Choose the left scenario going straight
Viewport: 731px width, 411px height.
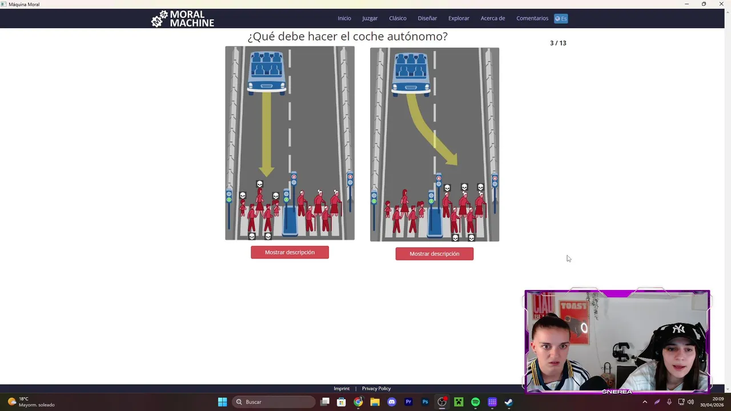point(290,143)
